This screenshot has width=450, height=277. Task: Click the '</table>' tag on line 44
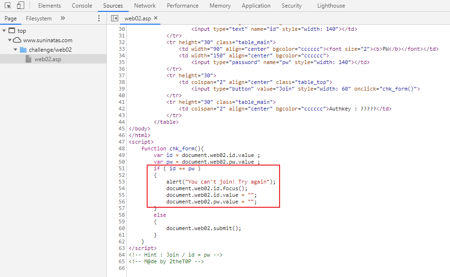click(x=166, y=122)
